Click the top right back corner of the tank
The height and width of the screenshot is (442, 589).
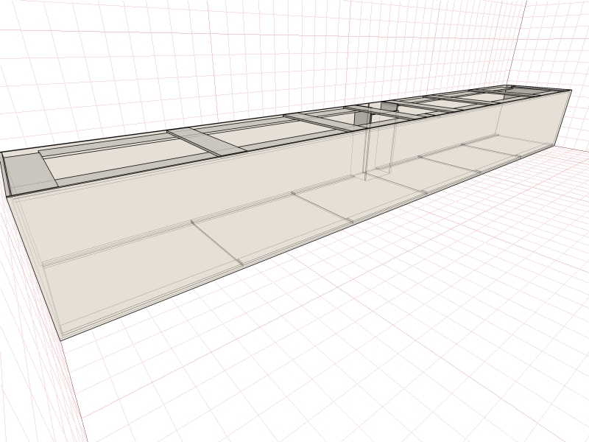point(571,90)
